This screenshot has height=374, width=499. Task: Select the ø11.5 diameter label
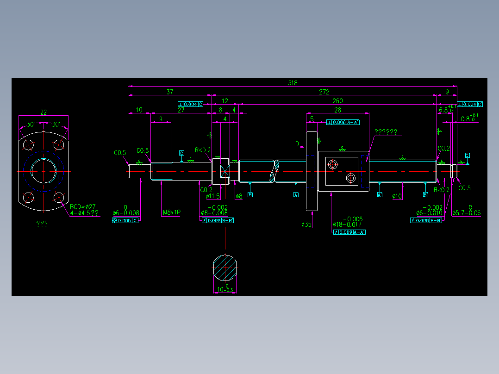(x=212, y=196)
